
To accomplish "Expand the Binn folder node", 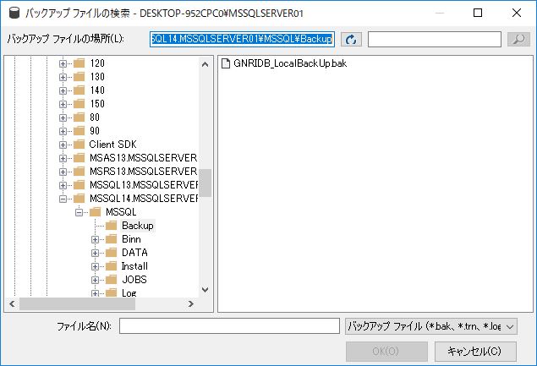I will pyautogui.click(x=96, y=239).
